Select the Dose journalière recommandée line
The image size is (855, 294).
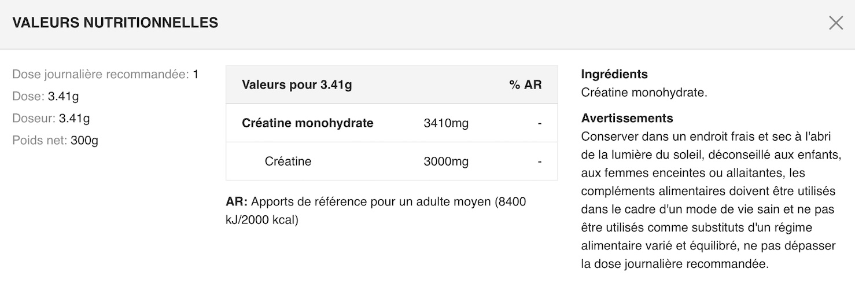(x=105, y=75)
